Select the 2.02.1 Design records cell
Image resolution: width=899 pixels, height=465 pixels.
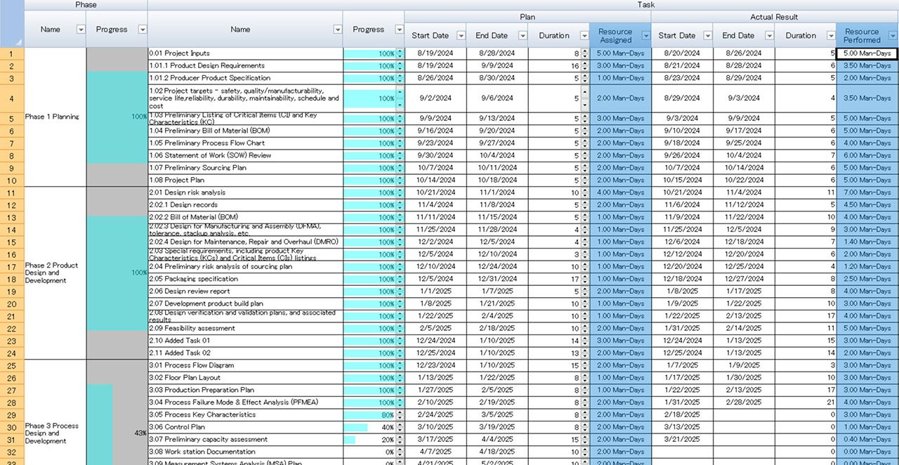[x=245, y=205]
